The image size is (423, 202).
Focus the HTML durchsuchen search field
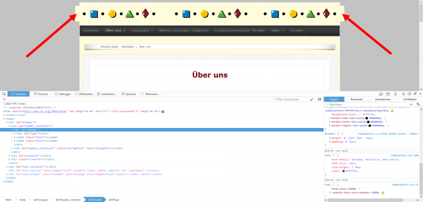point(289,99)
